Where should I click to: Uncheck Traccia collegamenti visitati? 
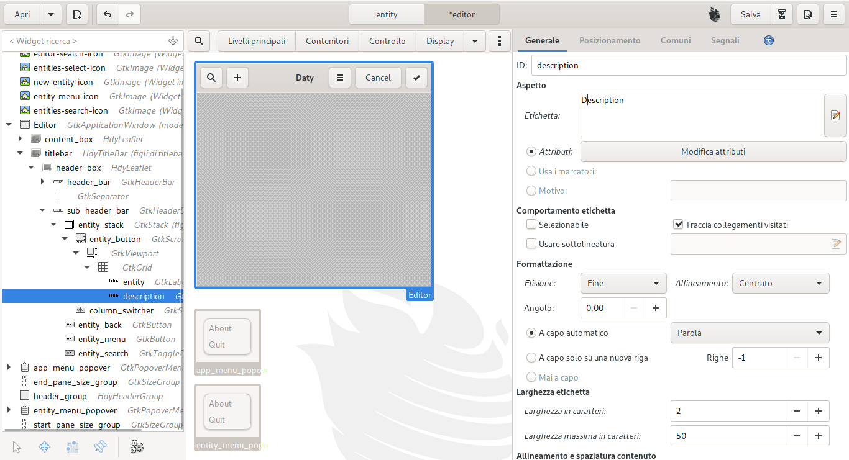click(x=678, y=225)
